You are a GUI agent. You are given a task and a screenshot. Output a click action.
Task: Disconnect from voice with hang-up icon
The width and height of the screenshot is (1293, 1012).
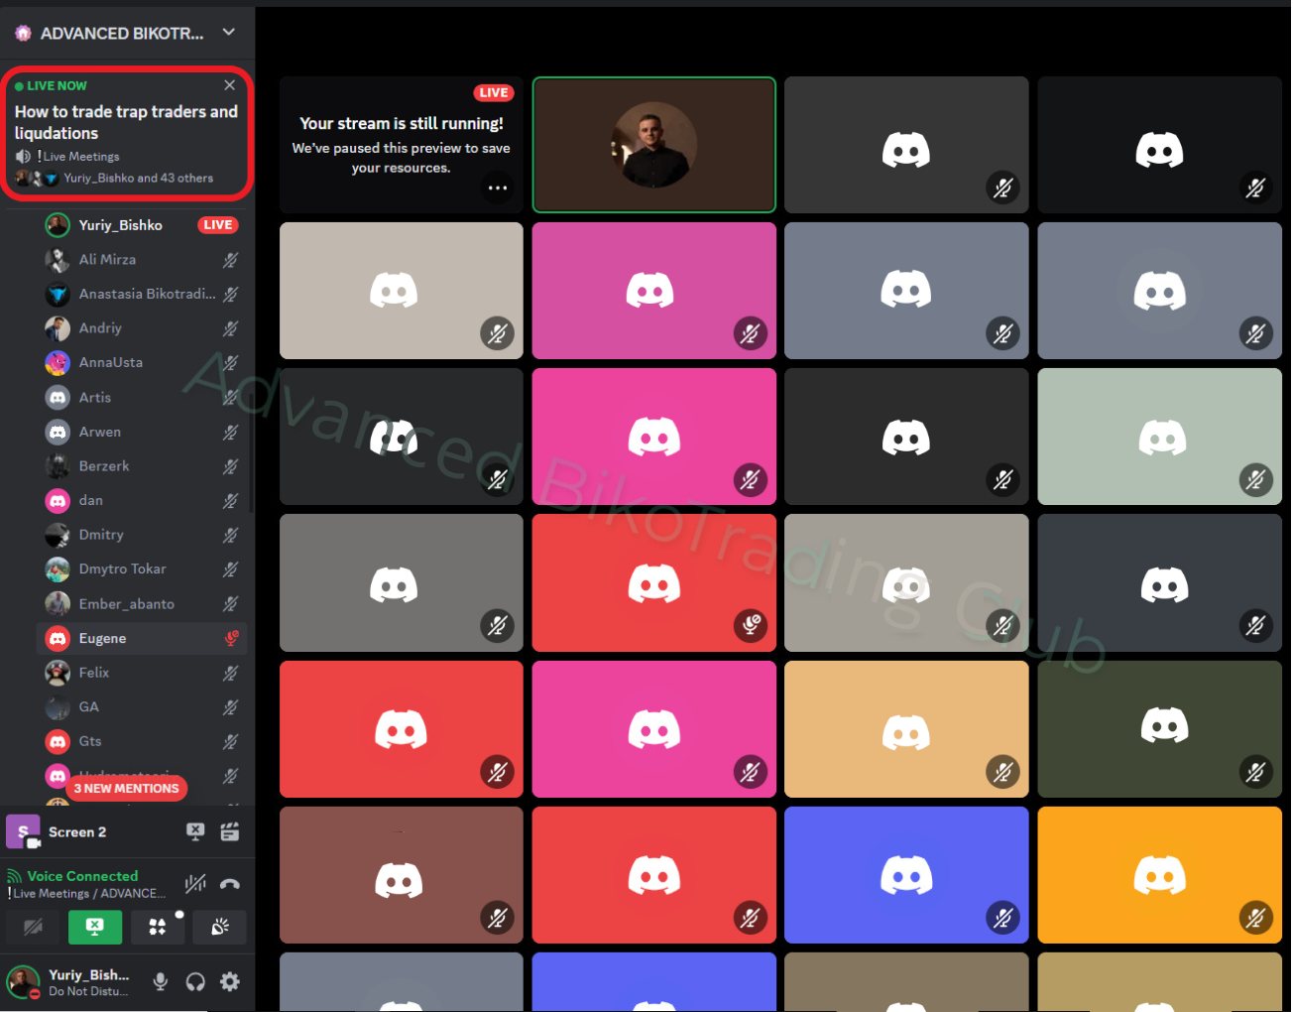230,883
